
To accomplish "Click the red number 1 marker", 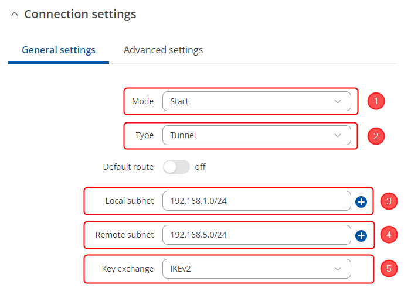I will click(x=376, y=101).
